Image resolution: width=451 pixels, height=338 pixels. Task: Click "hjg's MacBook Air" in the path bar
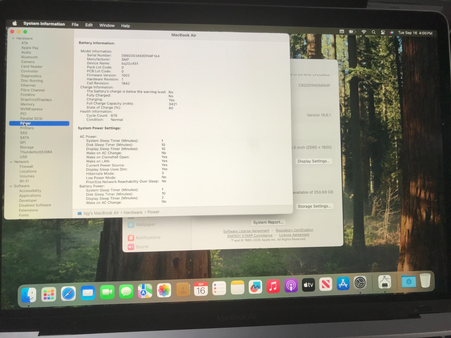click(101, 213)
